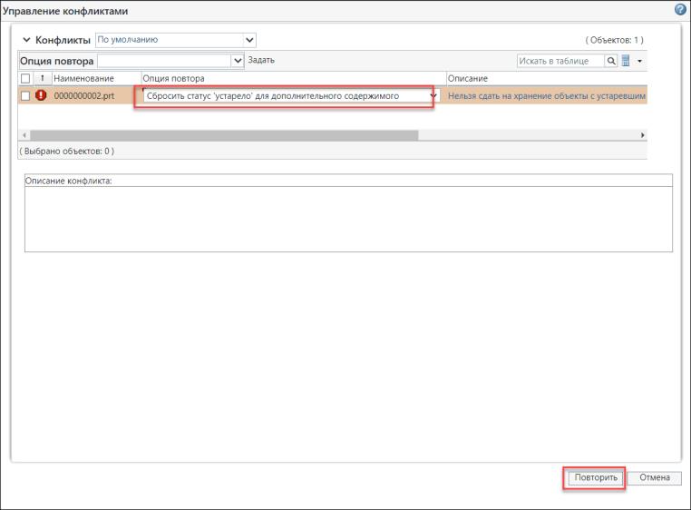Click the Отмена button
This screenshot has width=691, height=510.
(655, 477)
